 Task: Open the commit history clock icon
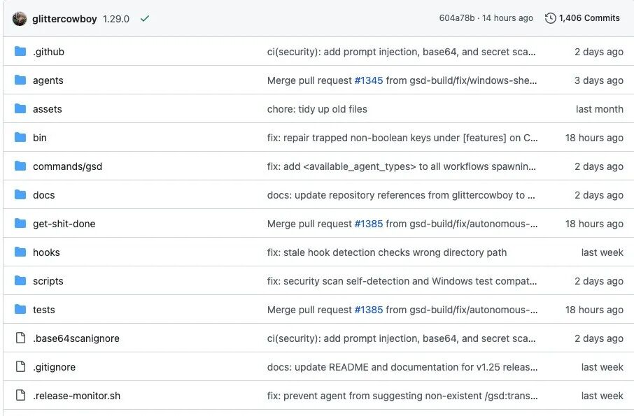coord(550,18)
